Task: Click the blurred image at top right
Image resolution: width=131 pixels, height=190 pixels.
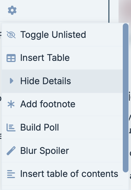Action: (125, 11)
